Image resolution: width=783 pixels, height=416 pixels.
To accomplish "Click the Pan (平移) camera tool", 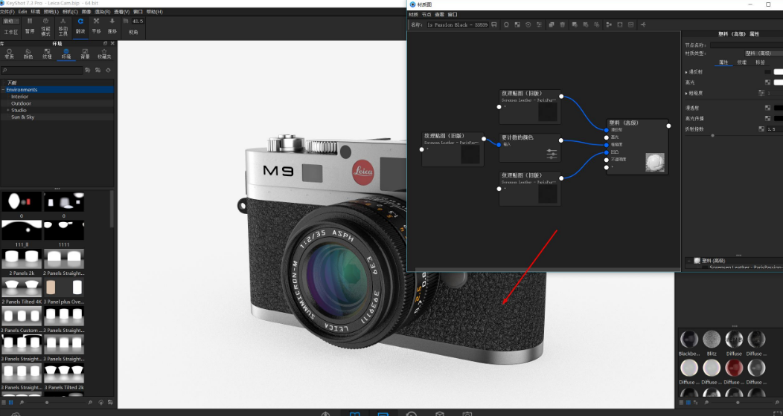I will 96,27.
